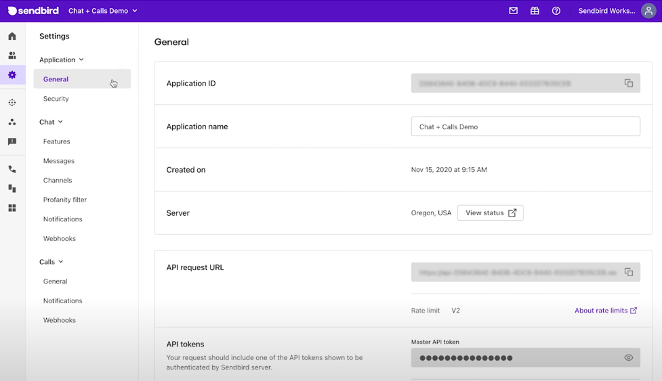
Task: Open Security settings
Action: click(56, 98)
